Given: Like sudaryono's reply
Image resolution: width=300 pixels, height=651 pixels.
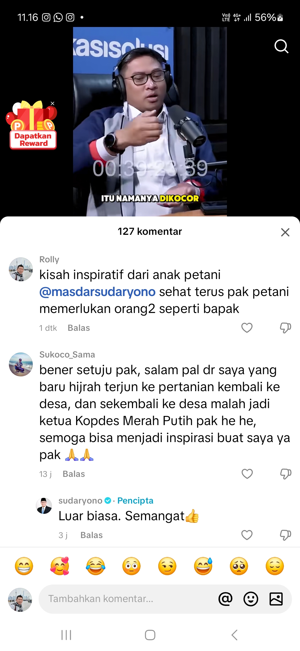Looking at the screenshot, I should pyautogui.click(x=247, y=535).
